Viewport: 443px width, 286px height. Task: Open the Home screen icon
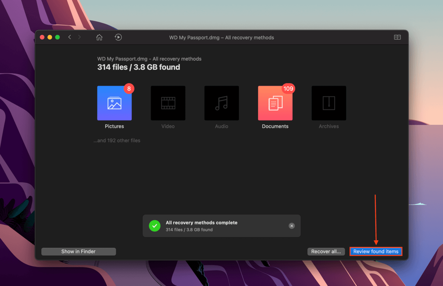[99, 37]
